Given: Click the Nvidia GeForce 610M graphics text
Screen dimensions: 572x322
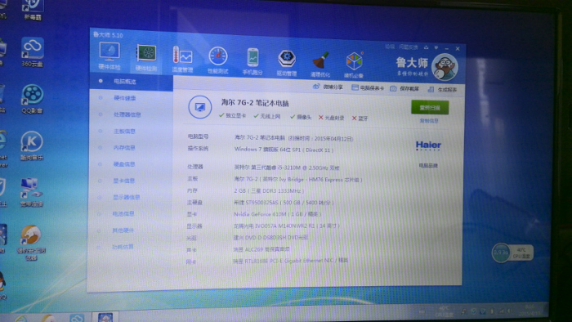Looking at the screenshot, I should [x=278, y=214].
